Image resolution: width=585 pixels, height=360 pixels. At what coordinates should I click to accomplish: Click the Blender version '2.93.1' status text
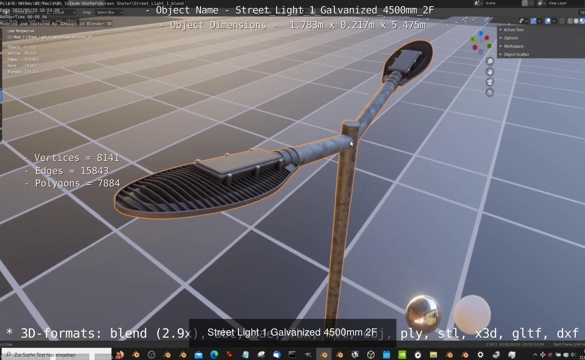tap(491, 344)
